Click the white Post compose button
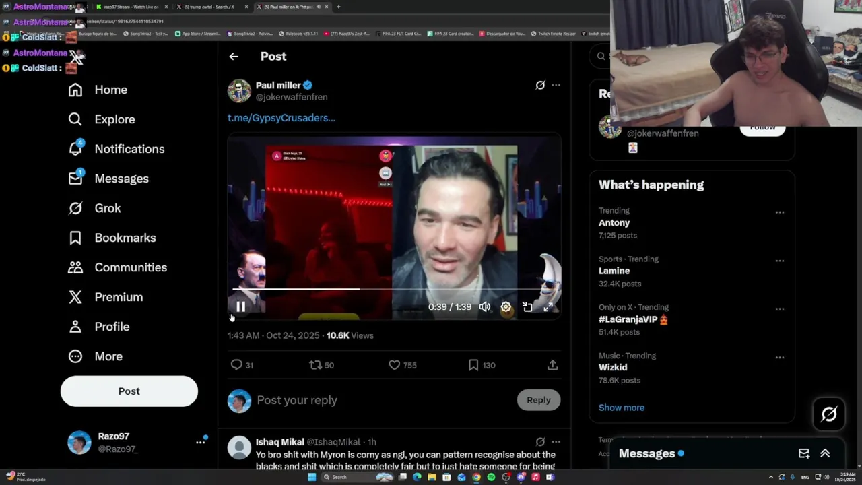862x485 pixels. coord(129,391)
